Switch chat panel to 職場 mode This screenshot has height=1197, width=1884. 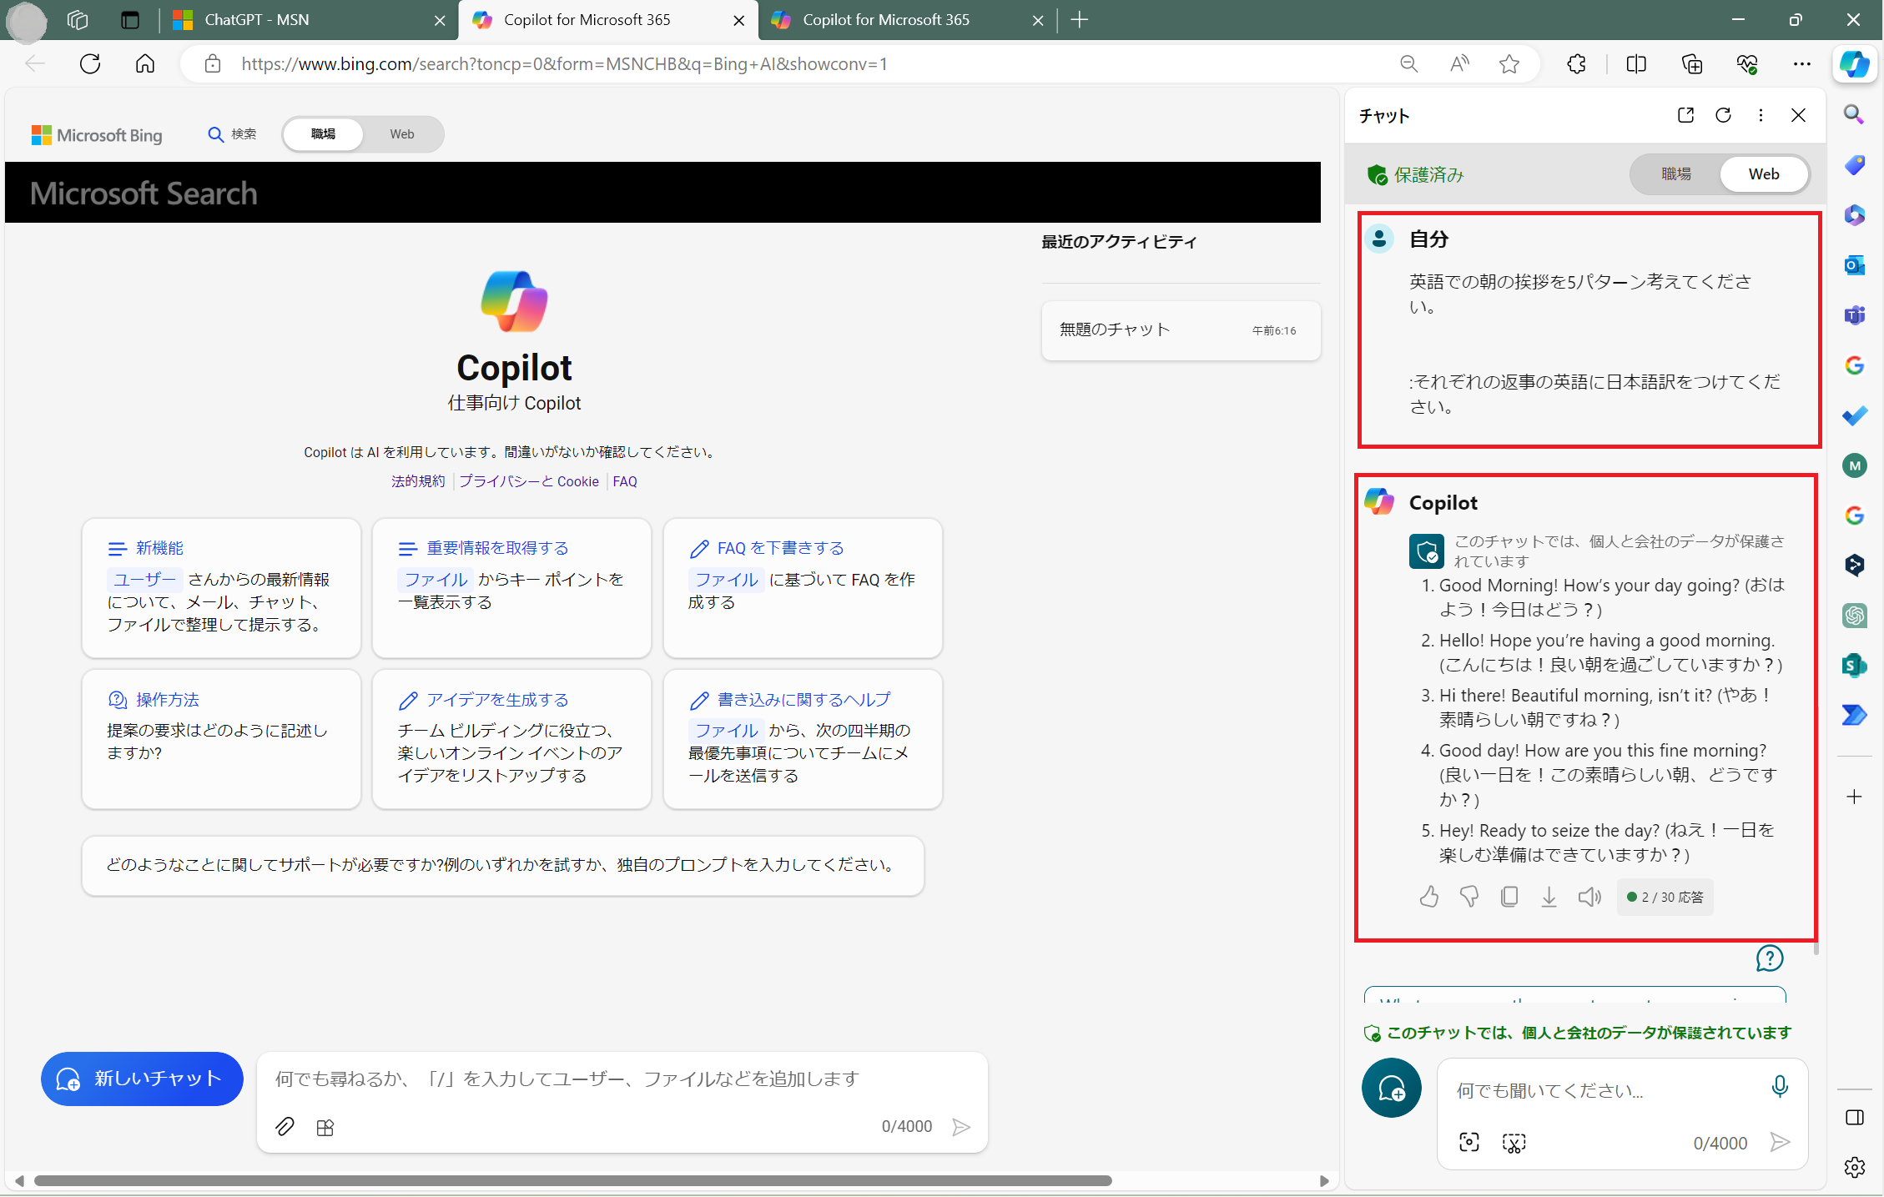tap(1675, 174)
